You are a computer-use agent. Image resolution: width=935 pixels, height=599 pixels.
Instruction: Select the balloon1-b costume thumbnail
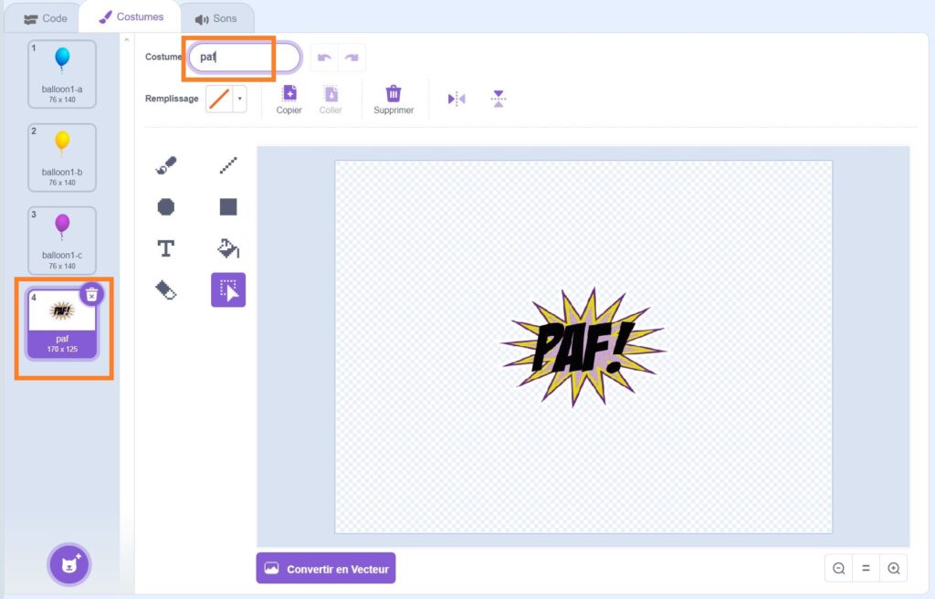[62, 157]
